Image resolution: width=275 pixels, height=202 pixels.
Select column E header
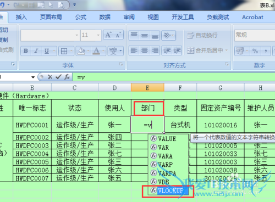(147, 88)
